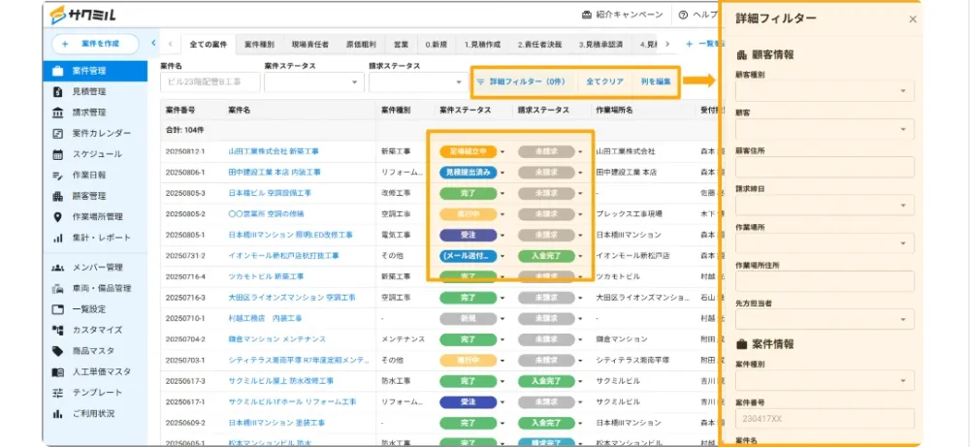Switch to the 3.見積承認済 tab
This screenshot has height=447, width=970.
[600, 45]
